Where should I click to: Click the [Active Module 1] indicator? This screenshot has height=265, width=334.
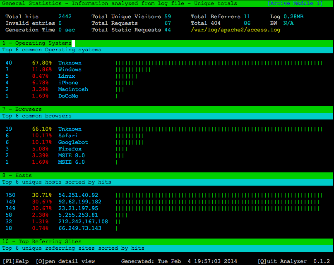[295, 3]
